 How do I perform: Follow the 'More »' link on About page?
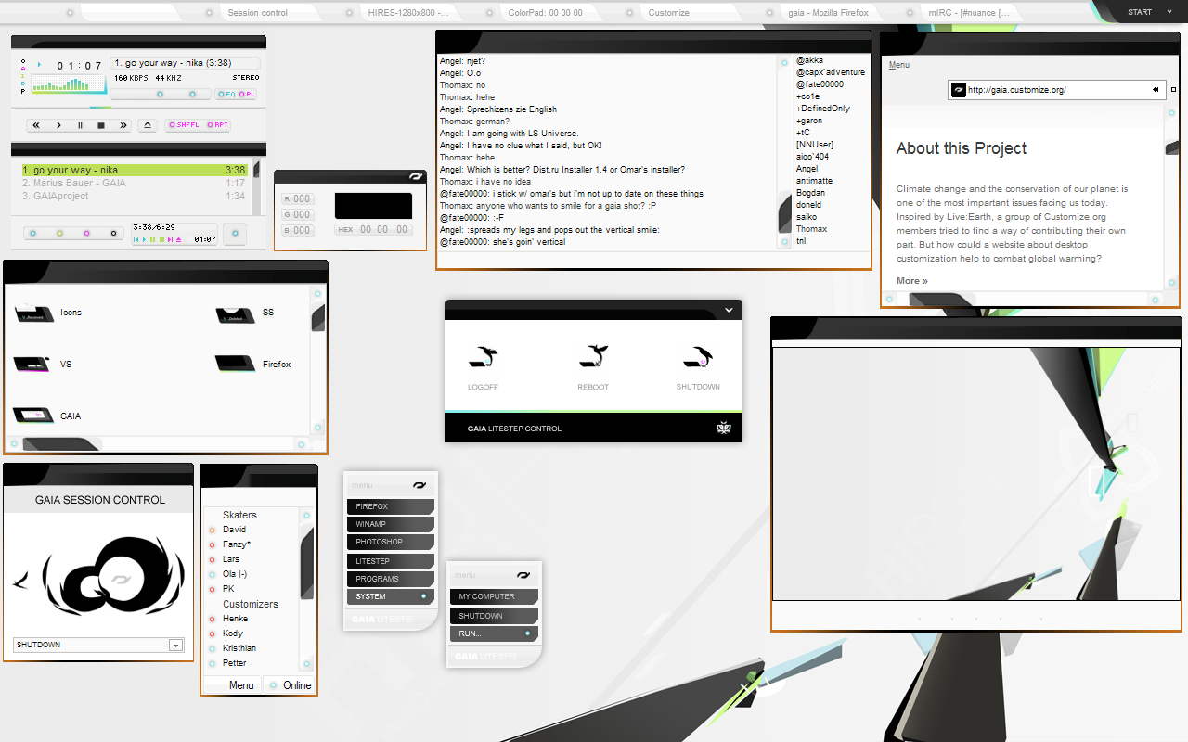click(x=912, y=281)
